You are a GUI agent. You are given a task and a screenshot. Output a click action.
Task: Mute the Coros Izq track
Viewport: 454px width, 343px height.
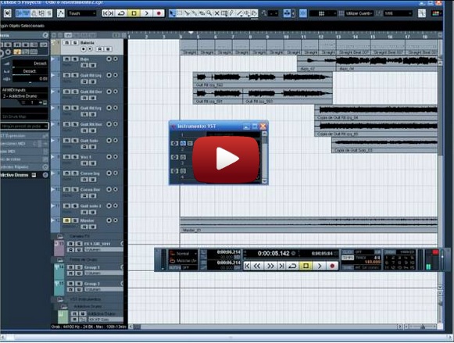click(67, 173)
